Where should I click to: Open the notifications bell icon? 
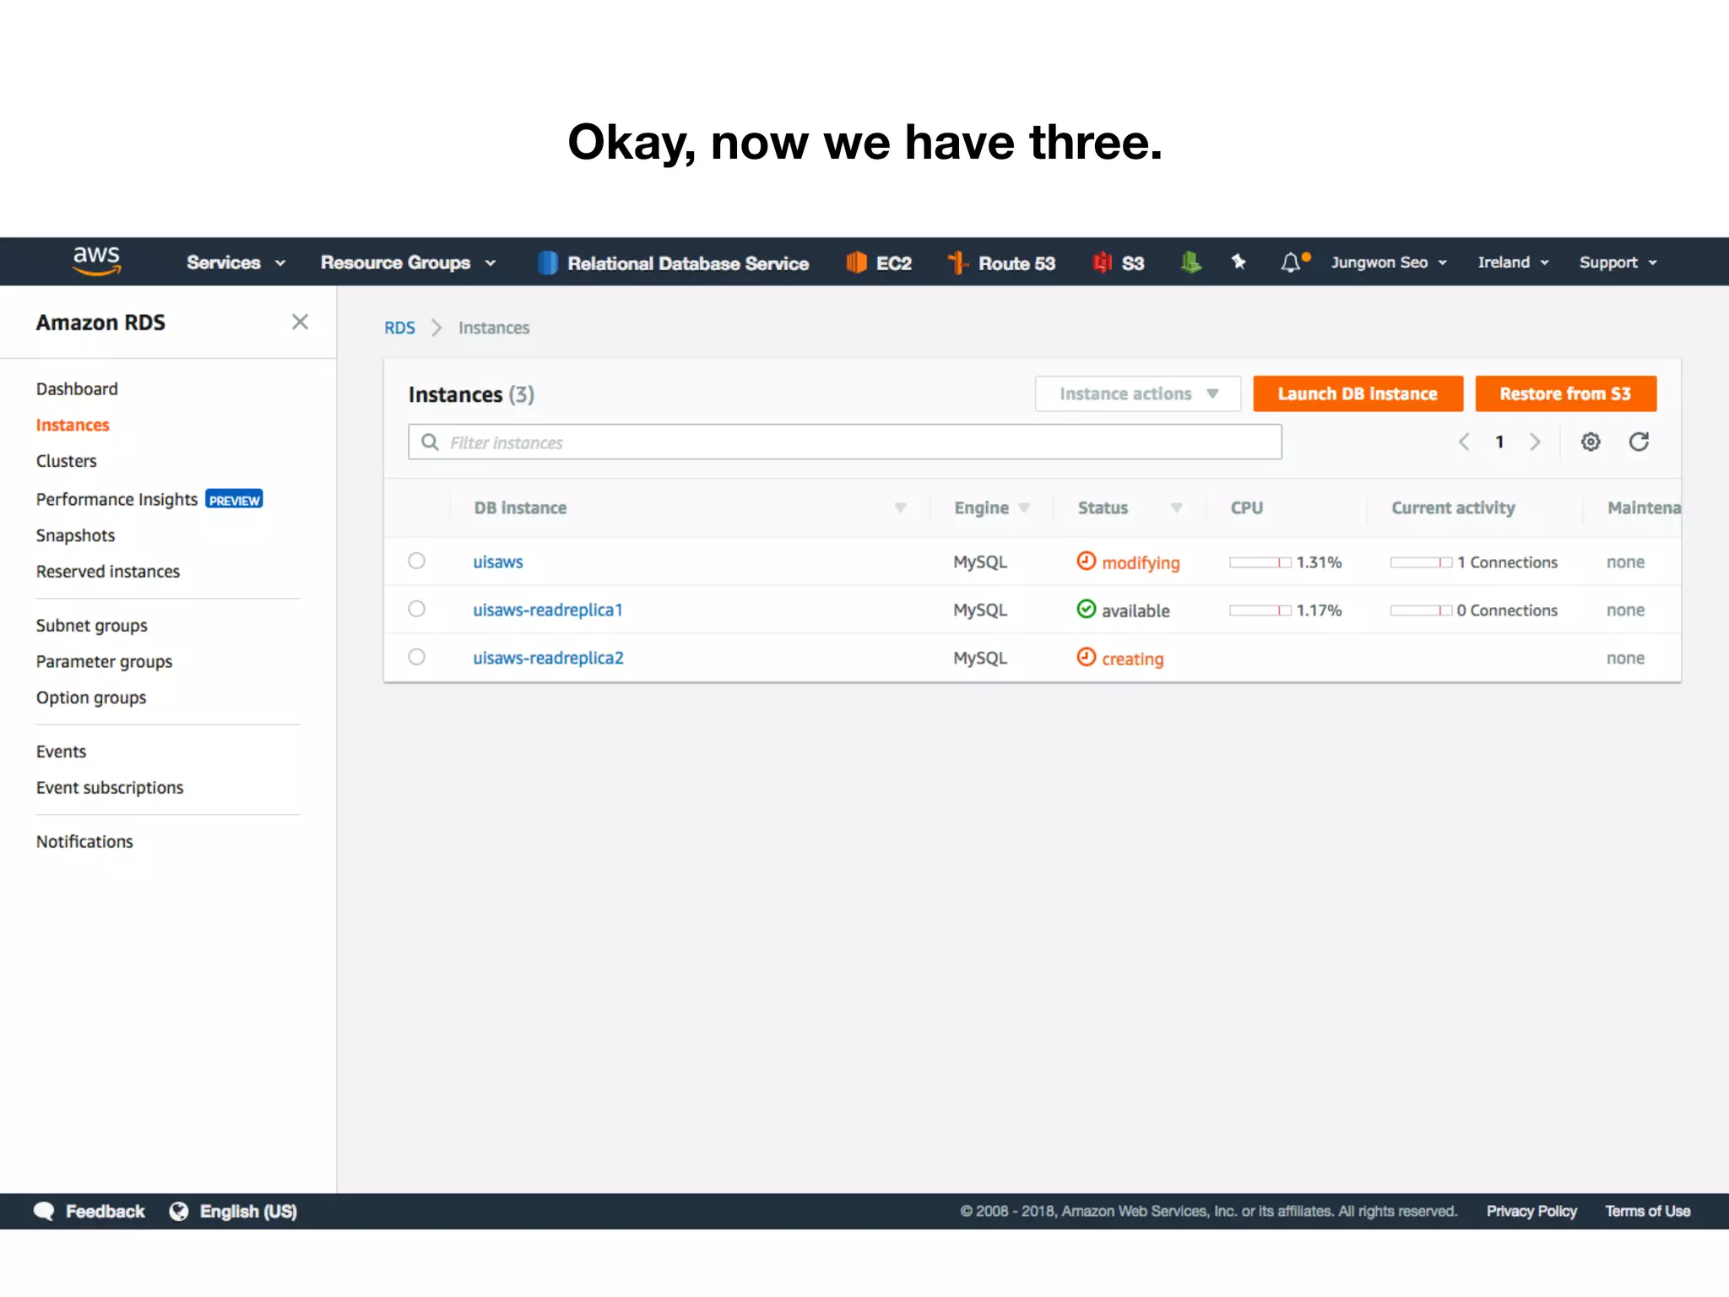click(x=1291, y=263)
